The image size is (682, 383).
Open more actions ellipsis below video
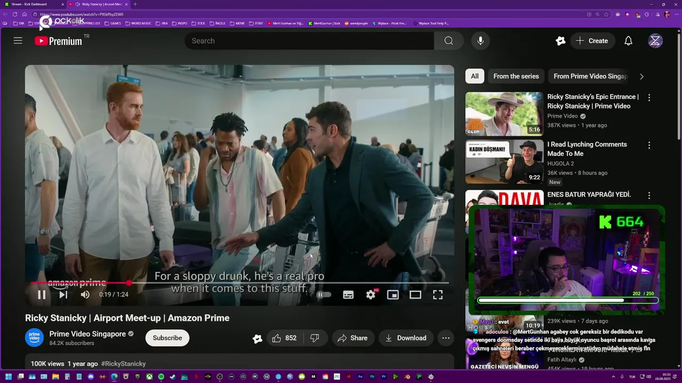click(446, 338)
